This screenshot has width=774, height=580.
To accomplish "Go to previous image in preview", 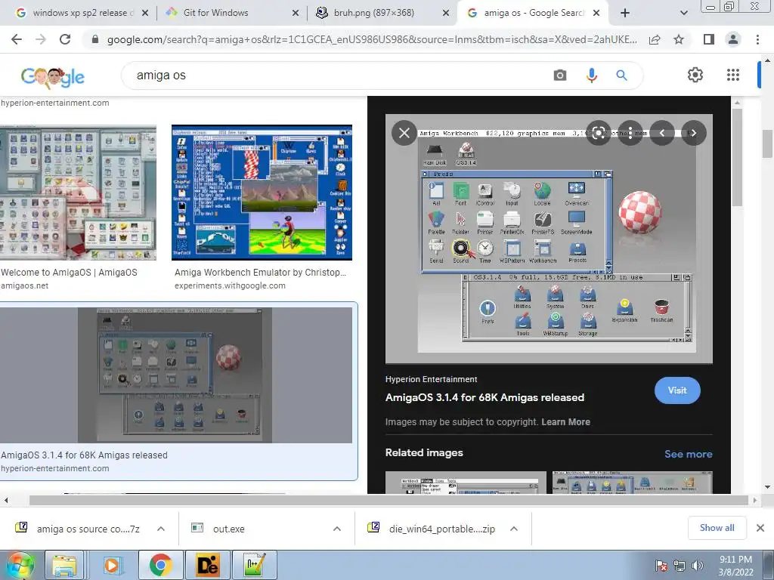I will coord(662,133).
